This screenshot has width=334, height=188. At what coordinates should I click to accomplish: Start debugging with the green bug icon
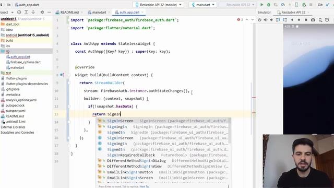269,5
